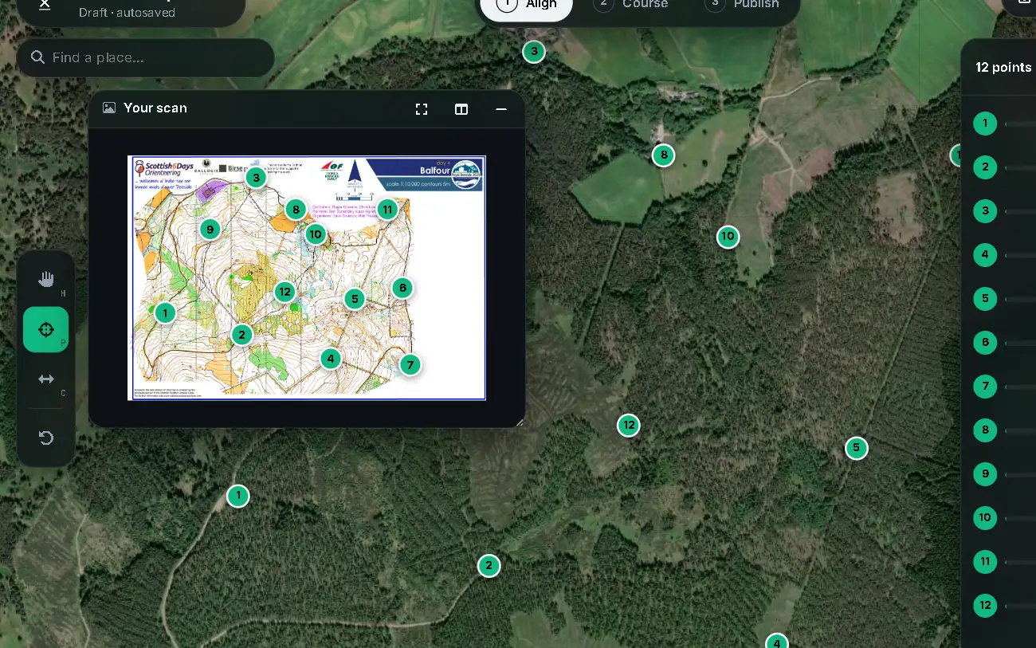Image resolution: width=1036 pixels, height=648 pixels.
Task: Click marker 1 on the satellite map
Action: click(x=237, y=496)
